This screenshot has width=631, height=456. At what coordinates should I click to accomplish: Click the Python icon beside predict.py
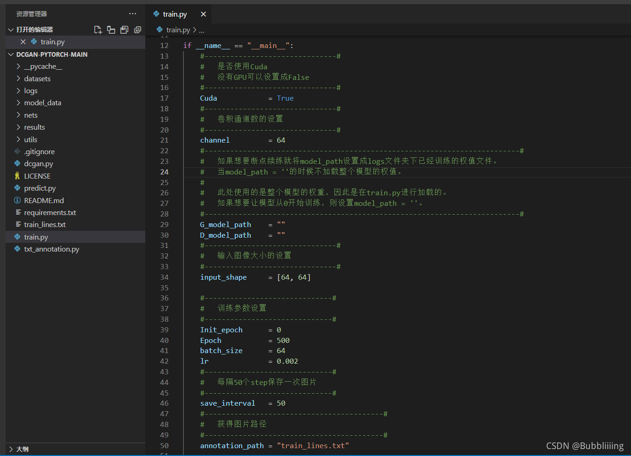point(18,188)
